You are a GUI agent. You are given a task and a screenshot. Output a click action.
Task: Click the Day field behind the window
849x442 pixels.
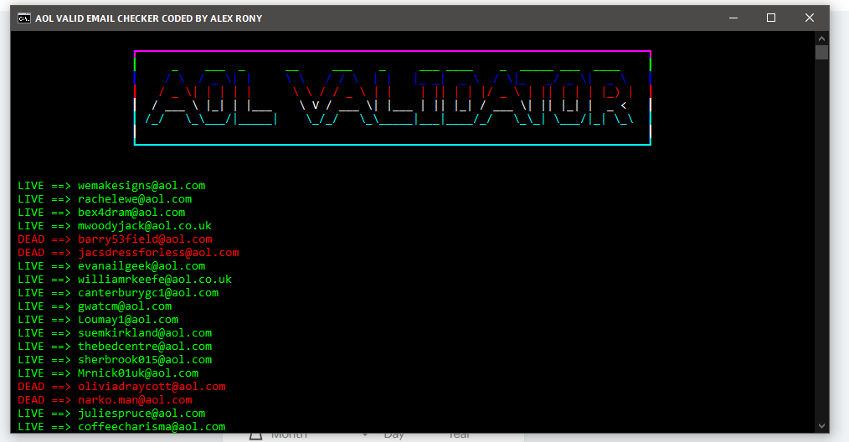click(x=394, y=436)
